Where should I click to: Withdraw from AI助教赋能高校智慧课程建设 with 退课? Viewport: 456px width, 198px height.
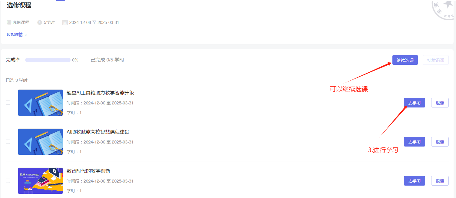440,142
